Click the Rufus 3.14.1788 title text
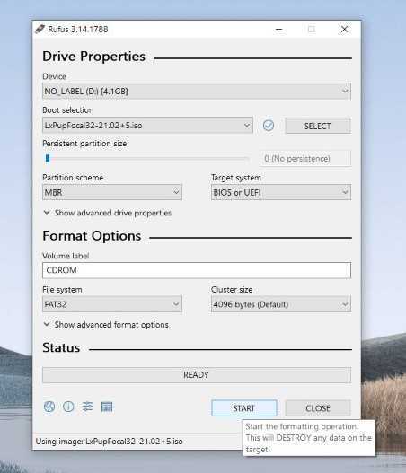This screenshot has width=406, height=473. point(78,30)
